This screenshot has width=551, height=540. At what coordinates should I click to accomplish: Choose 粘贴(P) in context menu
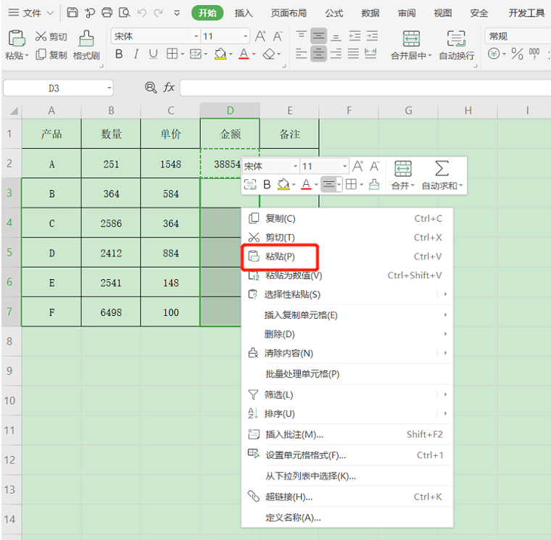(347, 257)
